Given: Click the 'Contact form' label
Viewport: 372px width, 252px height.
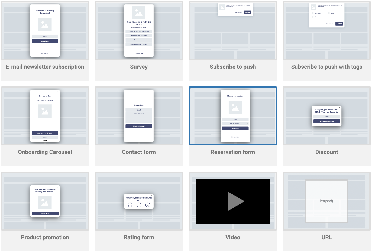Looking at the screenshot, I should click(139, 152).
